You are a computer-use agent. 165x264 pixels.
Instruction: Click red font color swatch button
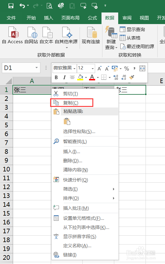92,77
